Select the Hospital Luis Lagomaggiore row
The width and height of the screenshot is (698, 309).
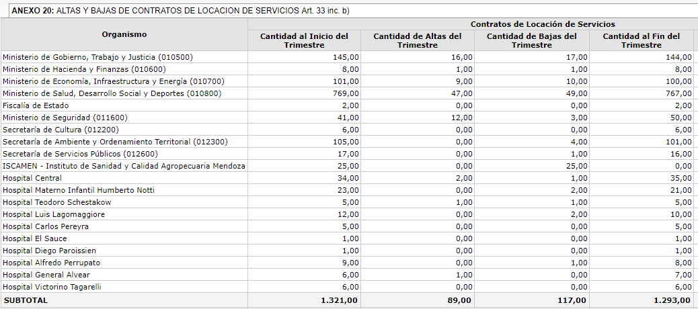click(54, 214)
